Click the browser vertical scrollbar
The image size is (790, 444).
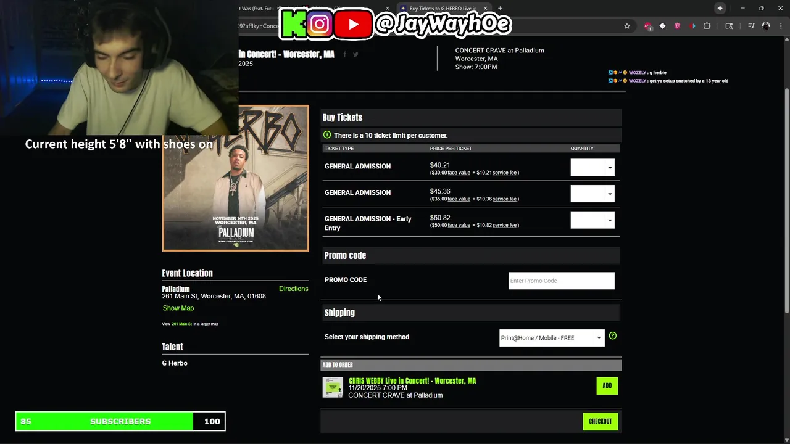(x=786, y=200)
